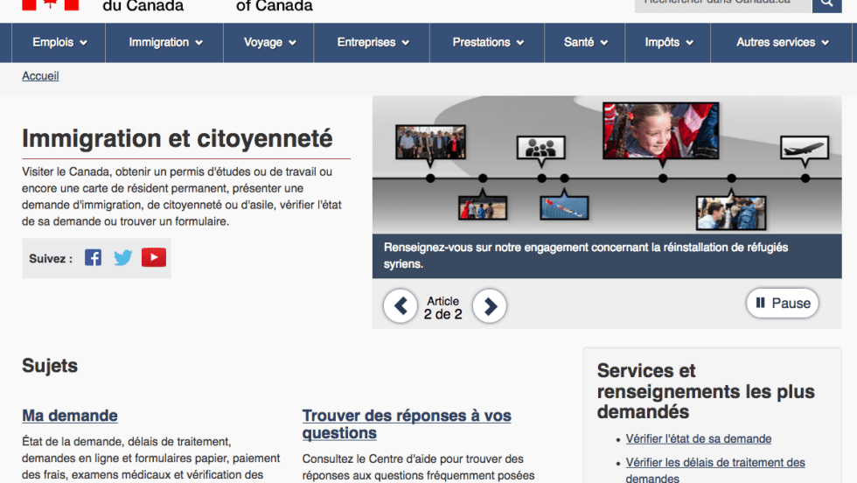Pause the carousel slideshow
The width and height of the screenshot is (857, 483).
point(782,304)
